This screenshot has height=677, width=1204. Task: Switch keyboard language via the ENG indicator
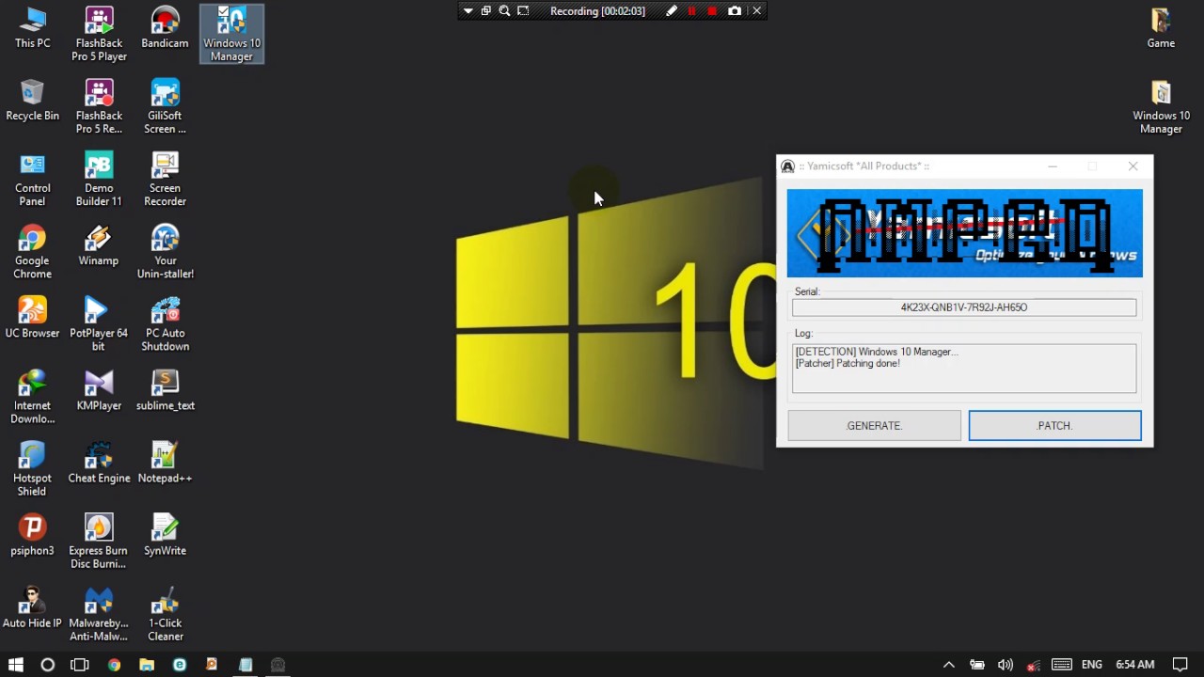click(1090, 665)
